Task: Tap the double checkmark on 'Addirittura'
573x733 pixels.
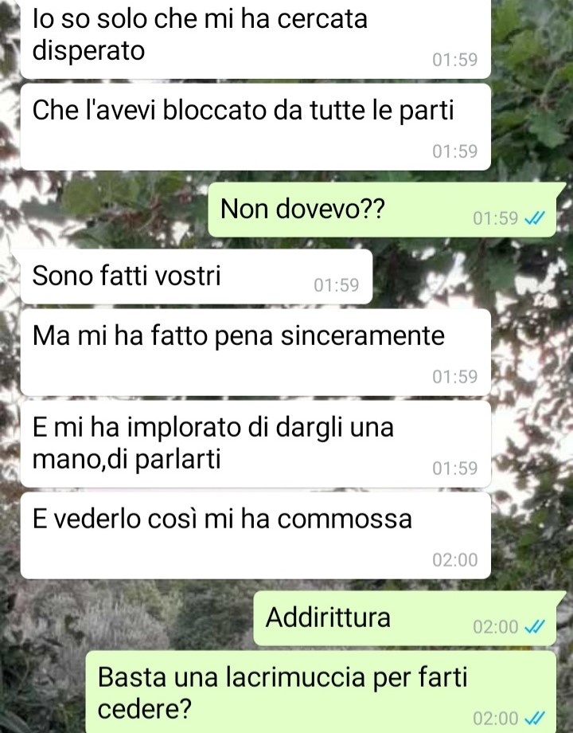Action: (x=535, y=626)
